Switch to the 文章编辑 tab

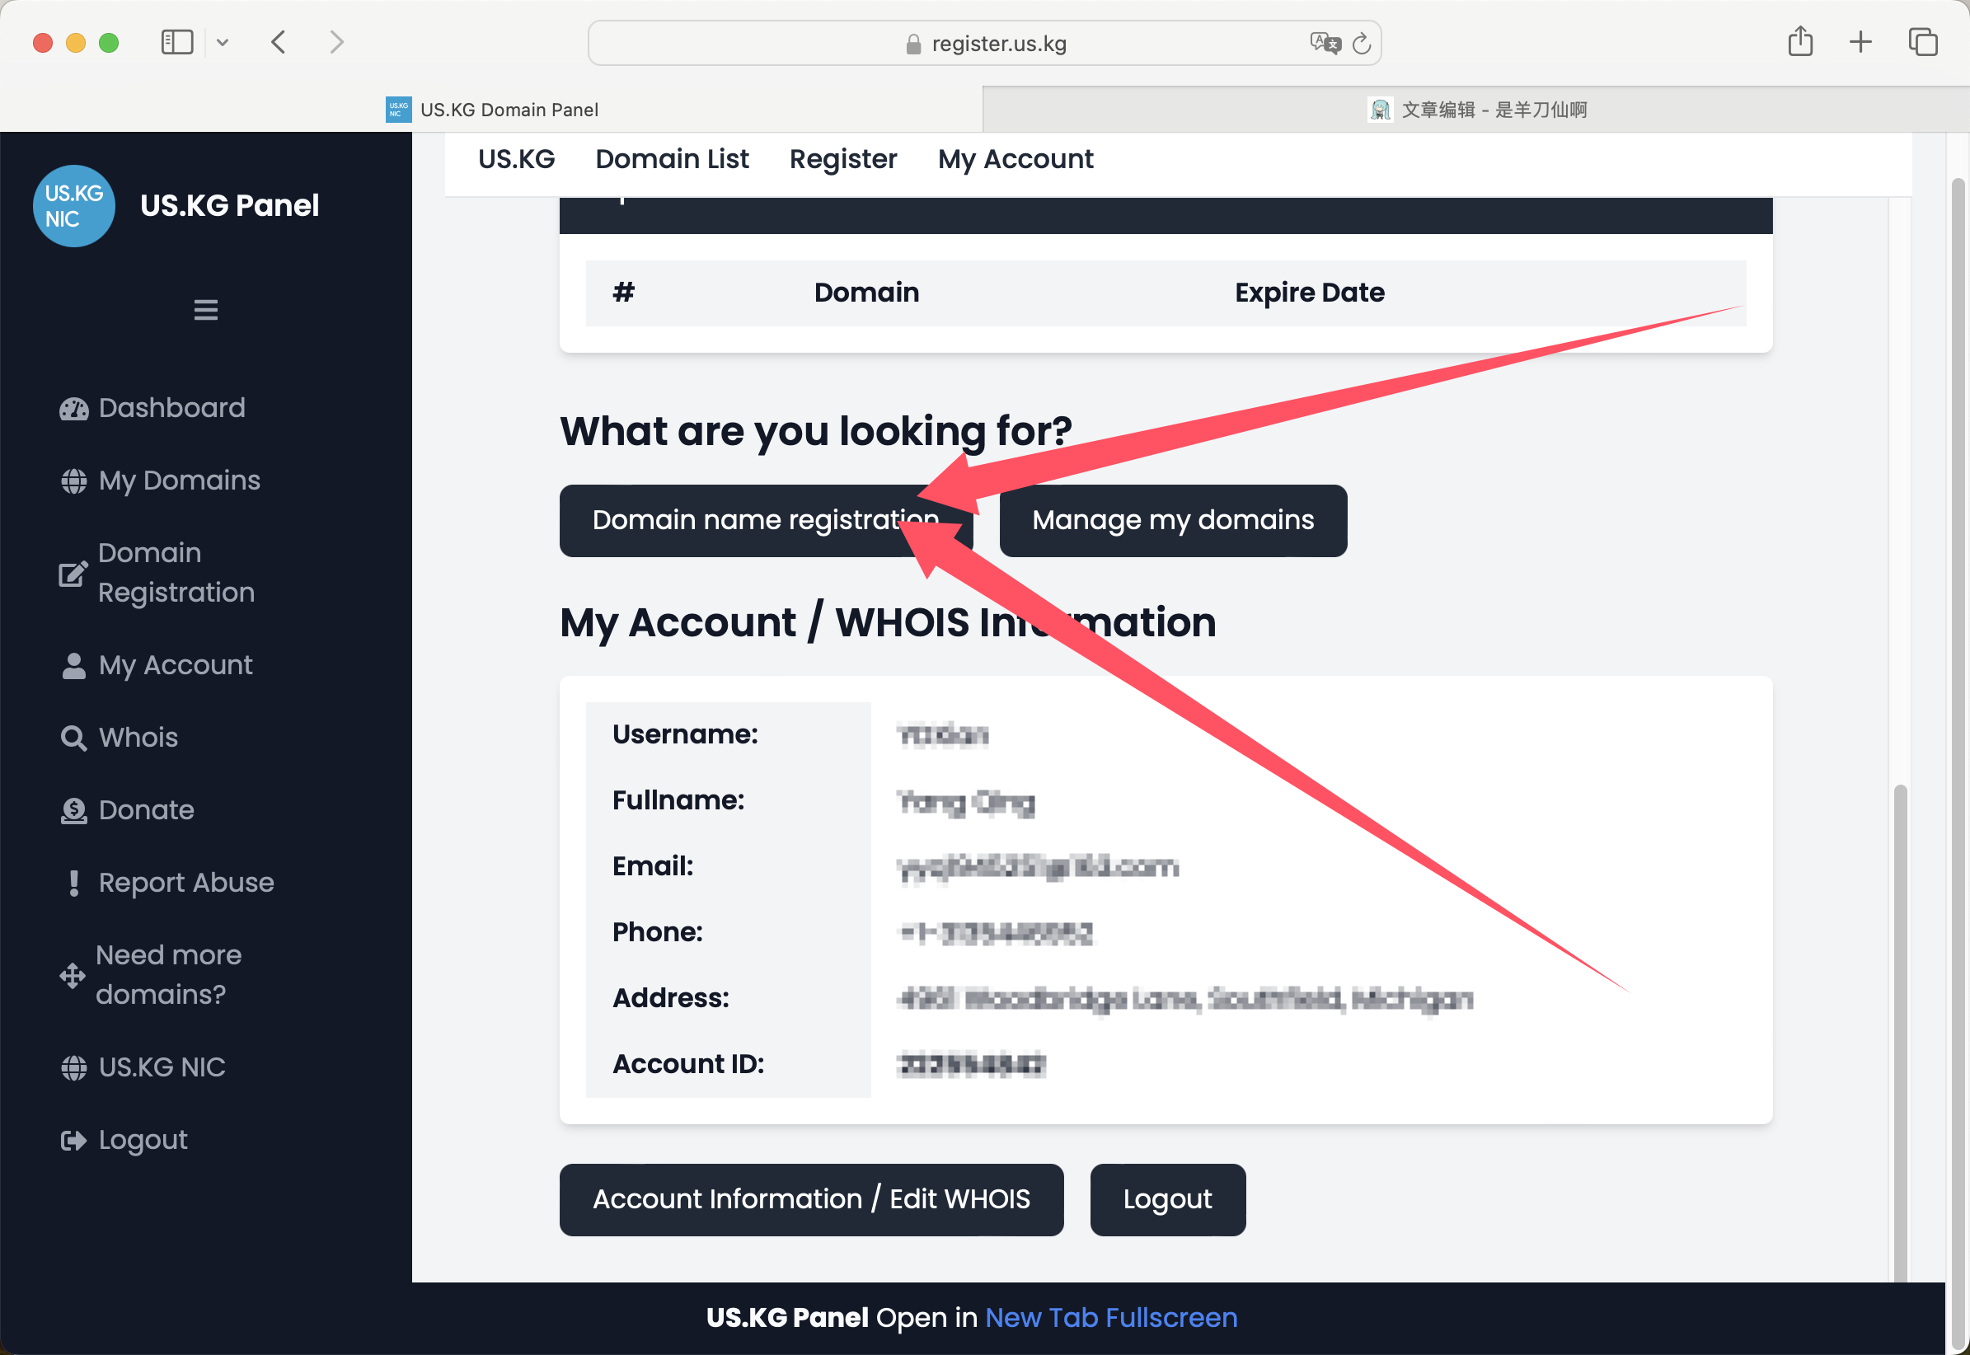pyautogui.click(x=1476, y=110)
